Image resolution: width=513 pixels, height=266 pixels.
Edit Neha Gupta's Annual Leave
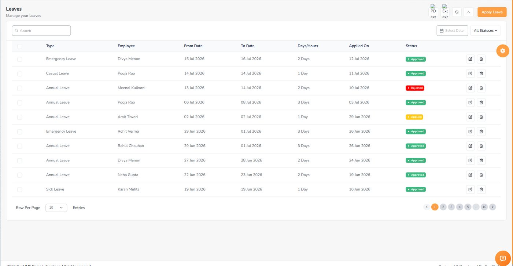[x=470, y=175]
